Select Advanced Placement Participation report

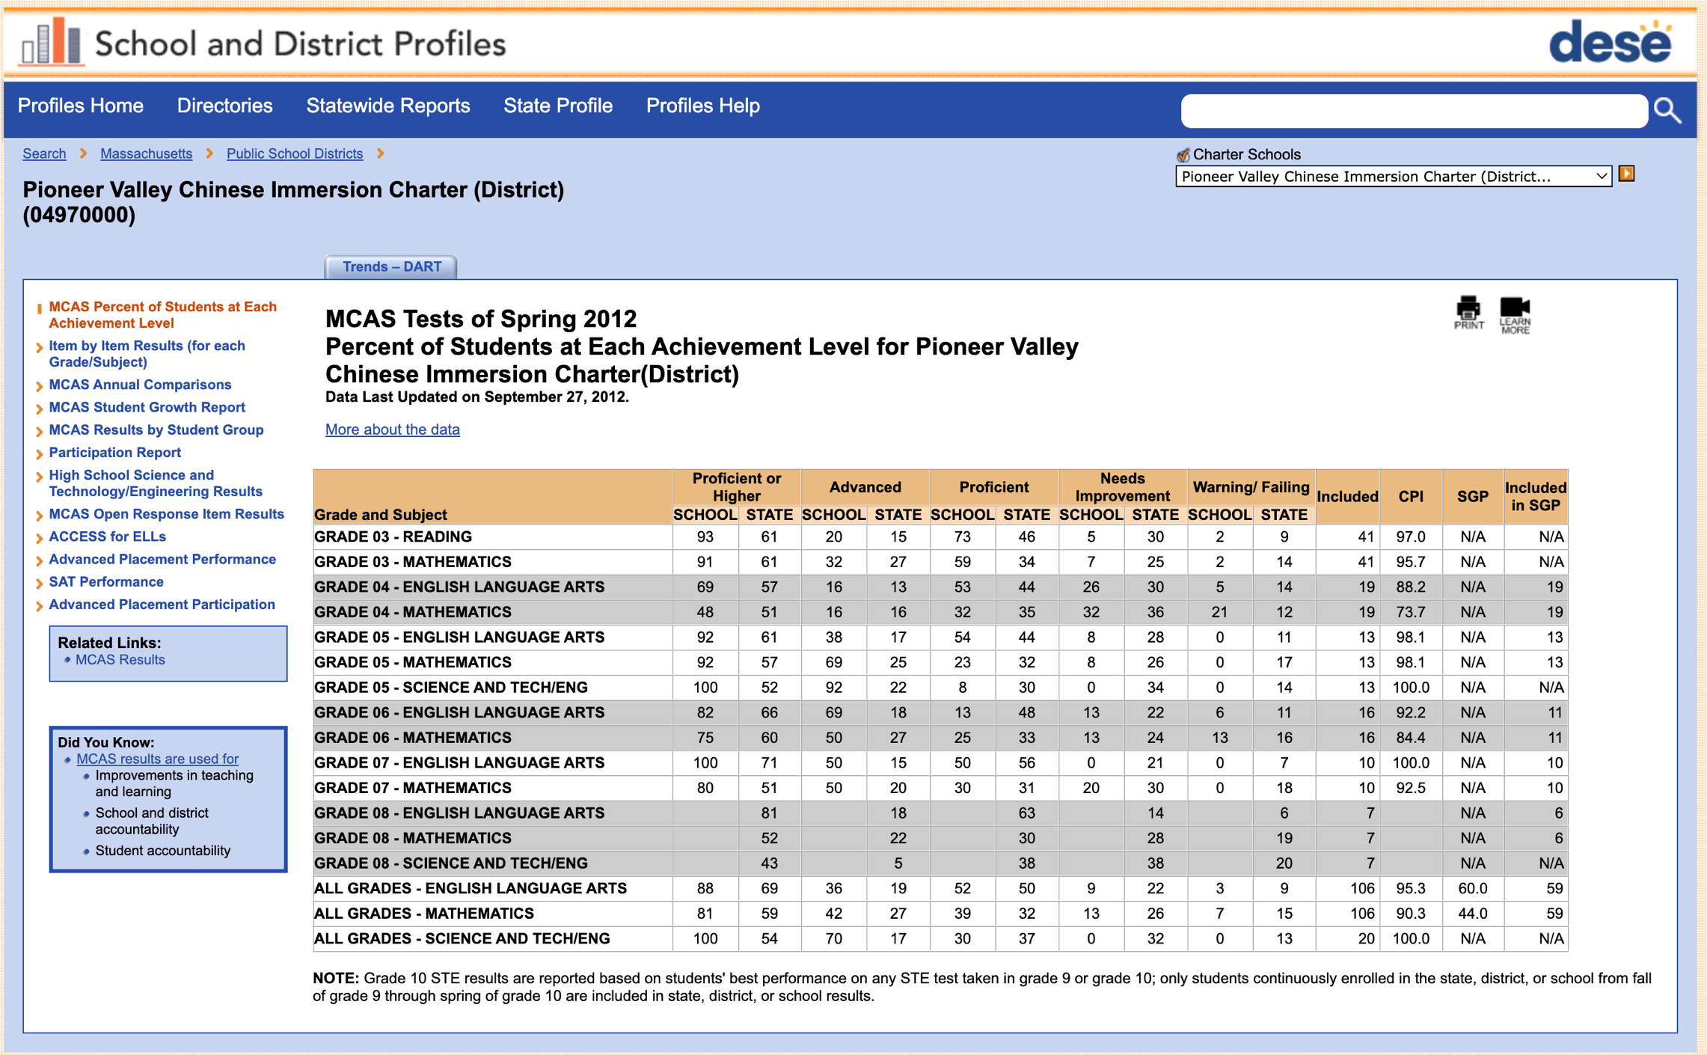(x=162, y=605)
